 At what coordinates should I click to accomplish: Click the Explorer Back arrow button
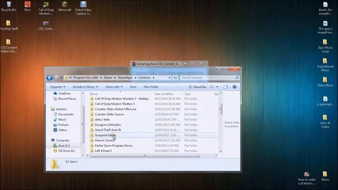click(50, 78)
